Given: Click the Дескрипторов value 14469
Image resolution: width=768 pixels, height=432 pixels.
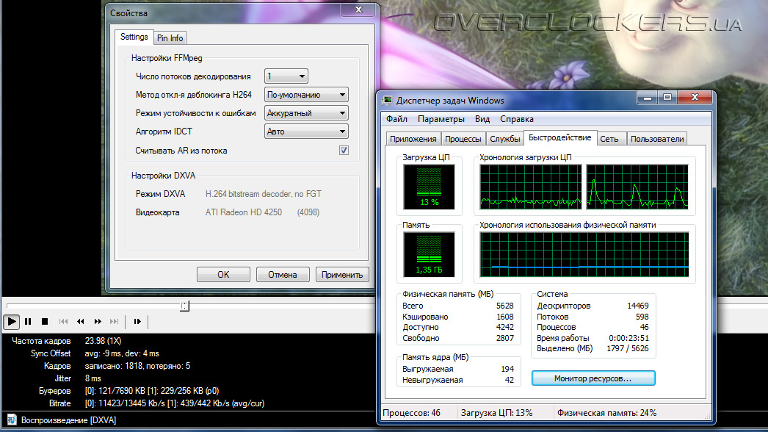Looking at the screenshot, I should [638, 306].
